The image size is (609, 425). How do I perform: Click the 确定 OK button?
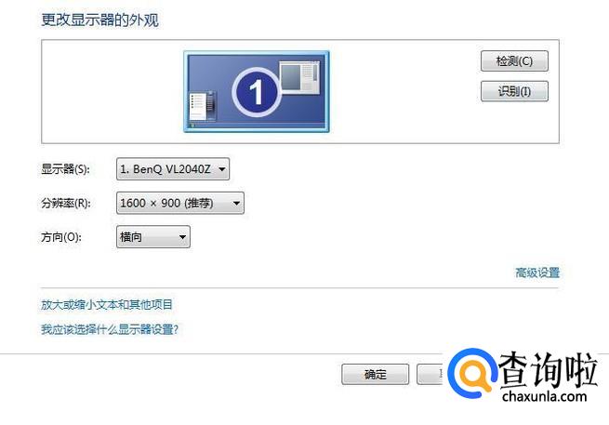(x=376, y=374)
